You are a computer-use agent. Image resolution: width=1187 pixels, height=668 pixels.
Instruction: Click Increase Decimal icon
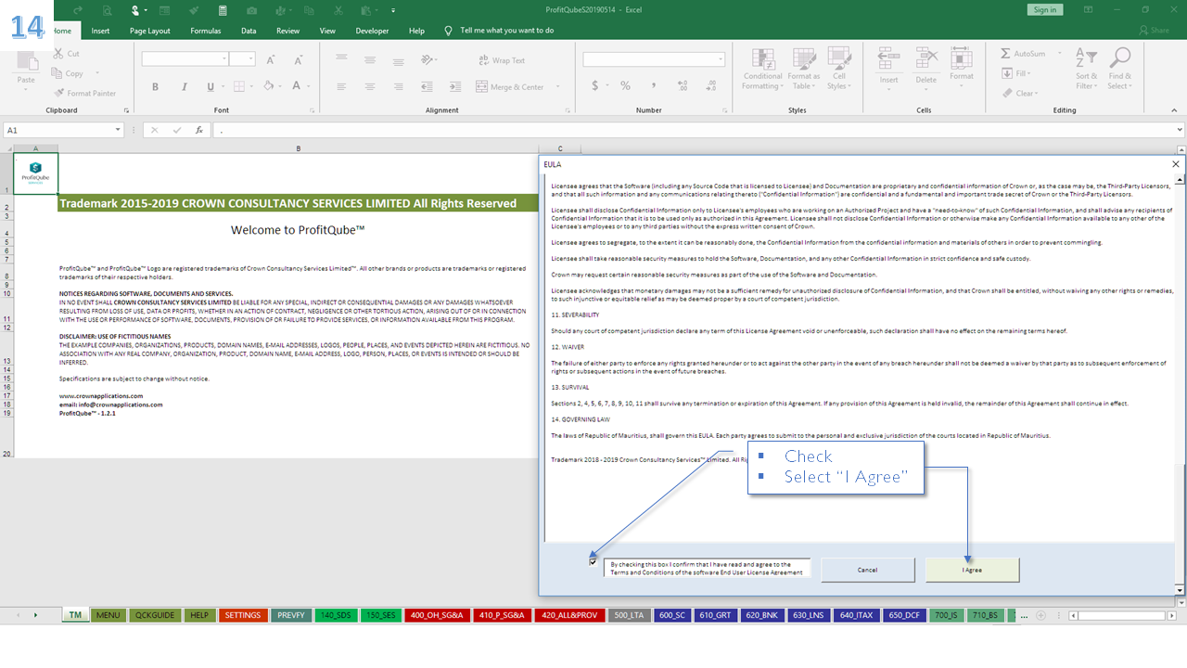tap(681, 85)
